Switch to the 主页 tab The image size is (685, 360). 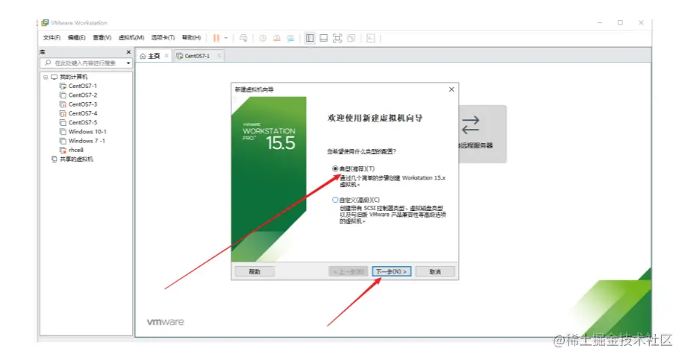click(154, 56)
